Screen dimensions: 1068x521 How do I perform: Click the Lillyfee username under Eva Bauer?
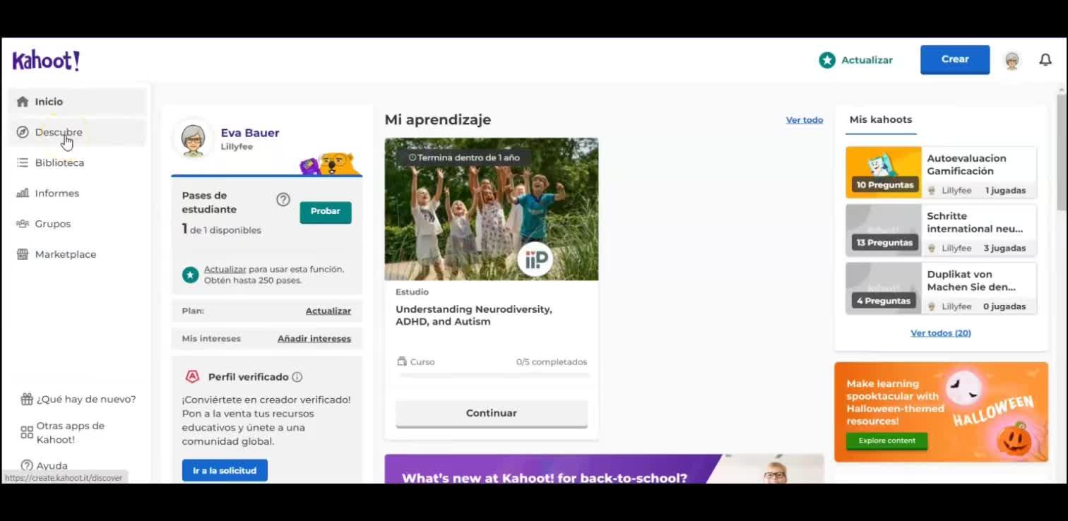[237, 147]
